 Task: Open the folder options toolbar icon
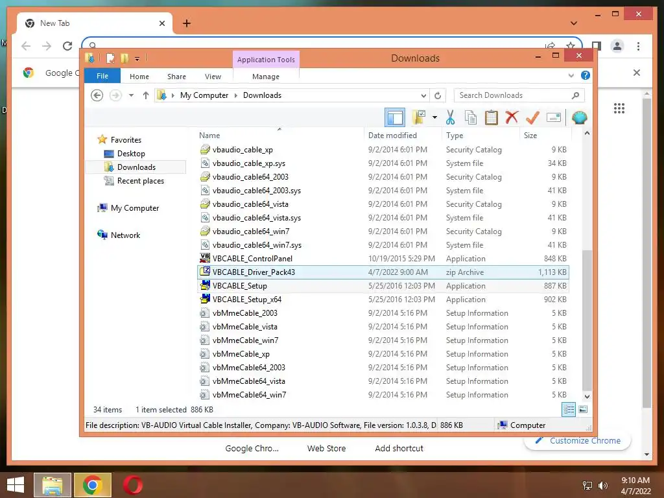pyautogui.click(x=419, y=117)
